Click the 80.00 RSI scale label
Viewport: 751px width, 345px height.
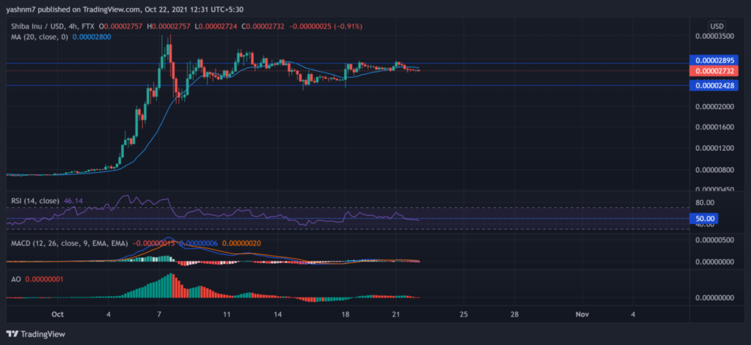(x=707, y=202)
